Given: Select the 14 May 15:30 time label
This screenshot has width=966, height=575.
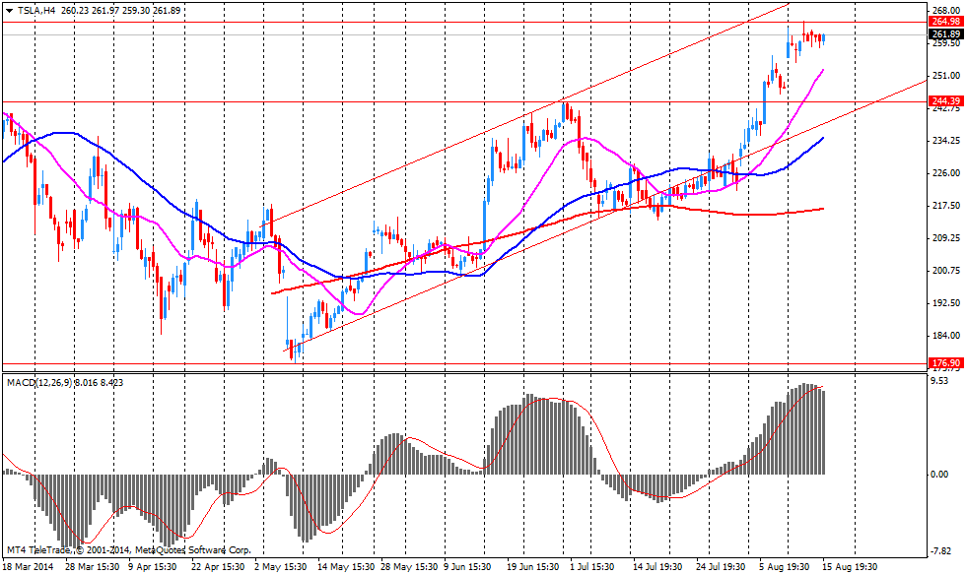Looking at the screenshot, I should [346, 566].
